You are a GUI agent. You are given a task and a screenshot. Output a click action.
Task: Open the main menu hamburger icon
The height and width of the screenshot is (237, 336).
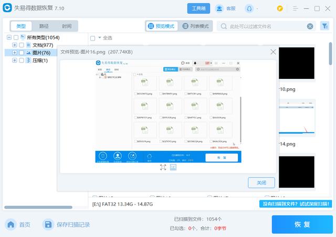click(x=296, y=8)
